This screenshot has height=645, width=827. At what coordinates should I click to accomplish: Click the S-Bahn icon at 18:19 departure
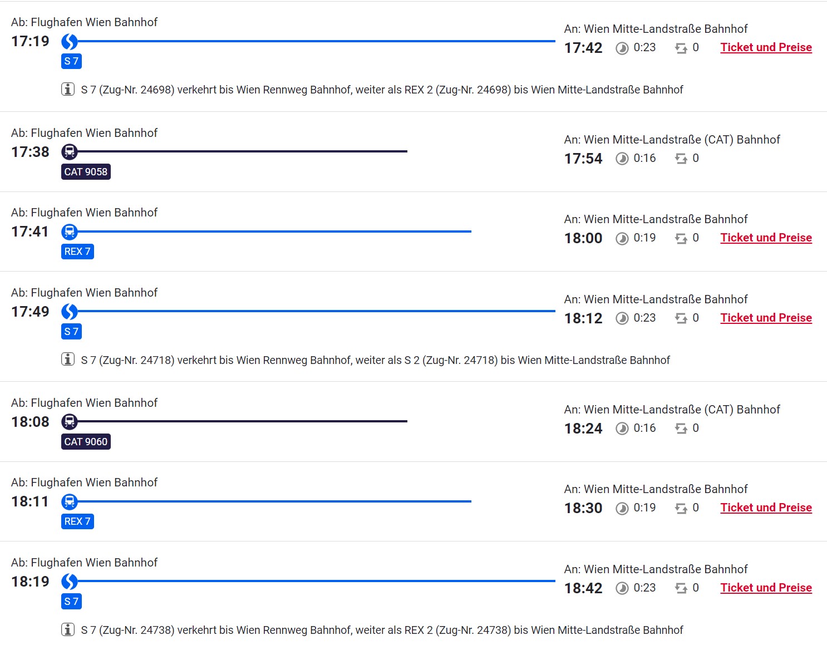pyautogui.click(x=70, y=582)
